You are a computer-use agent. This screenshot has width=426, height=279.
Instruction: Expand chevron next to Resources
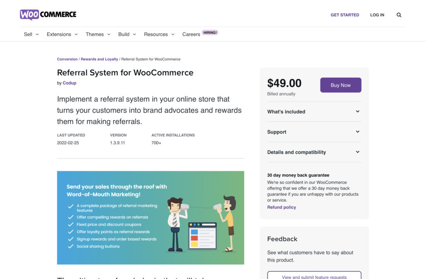point(173,35)
